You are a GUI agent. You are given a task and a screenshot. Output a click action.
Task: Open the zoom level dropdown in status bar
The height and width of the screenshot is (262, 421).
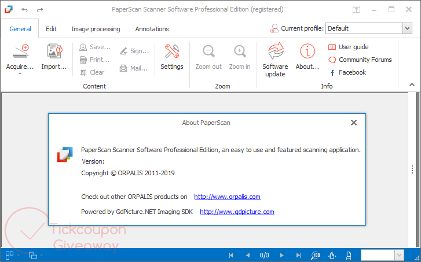[x=399, y=255]
